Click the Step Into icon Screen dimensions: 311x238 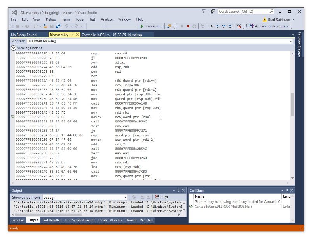coord(218,26)
